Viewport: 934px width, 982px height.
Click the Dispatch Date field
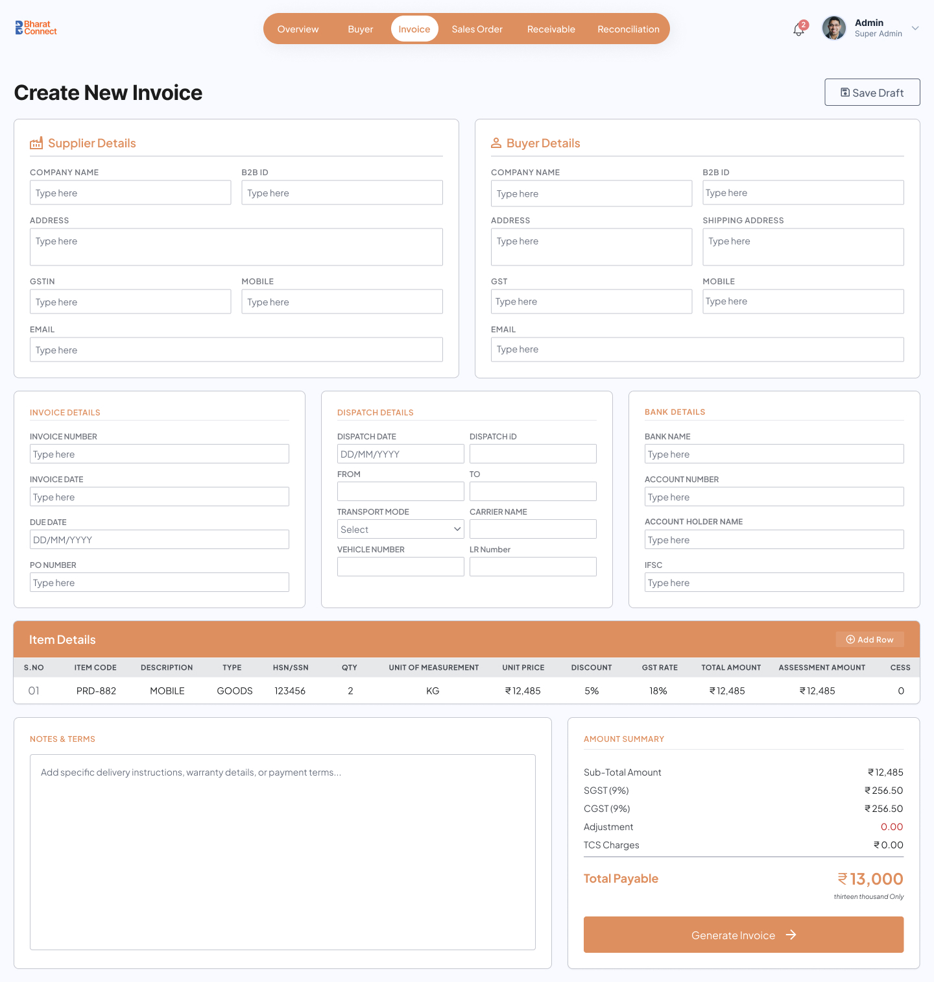click(x=401, y=454)
